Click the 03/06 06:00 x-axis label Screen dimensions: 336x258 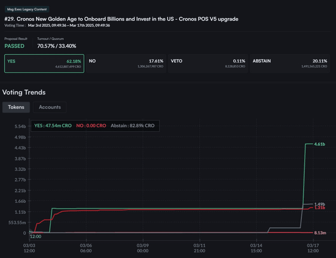(86, 248)
